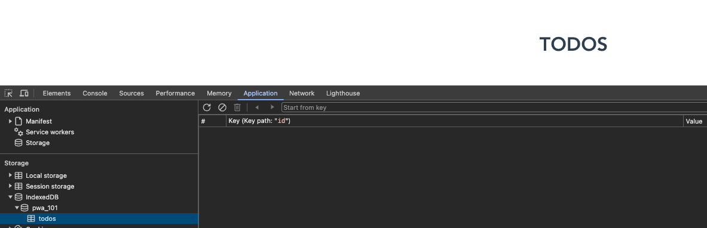Click the Local storage table icon
This screenshot has width=707, height=228.
[19, 175]
